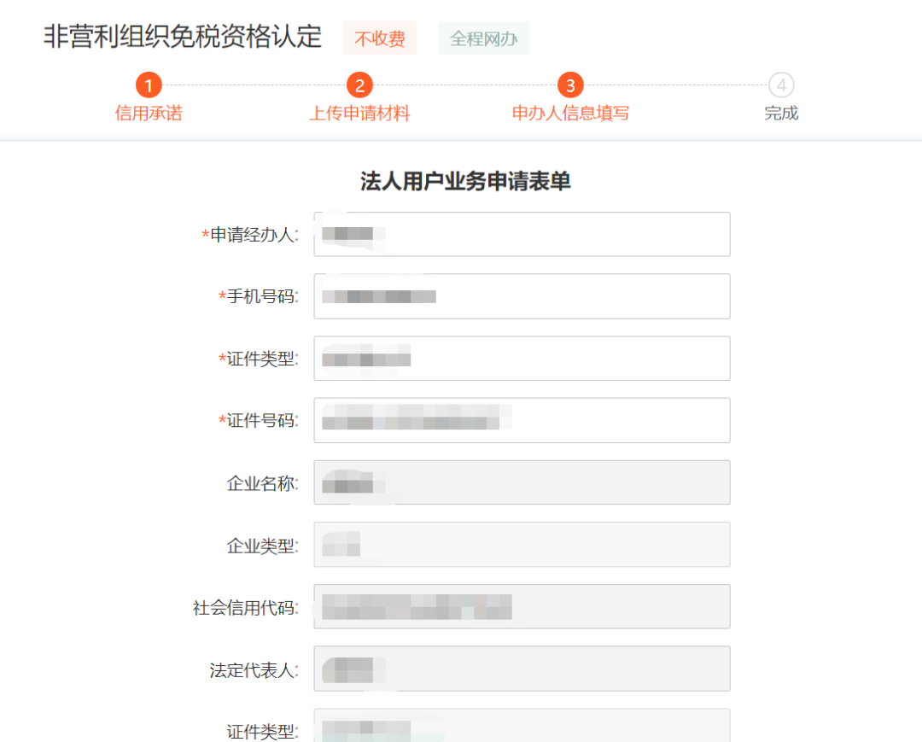Focus the 申请经办人 input field

pyautogui.click(x=522, y=234)
